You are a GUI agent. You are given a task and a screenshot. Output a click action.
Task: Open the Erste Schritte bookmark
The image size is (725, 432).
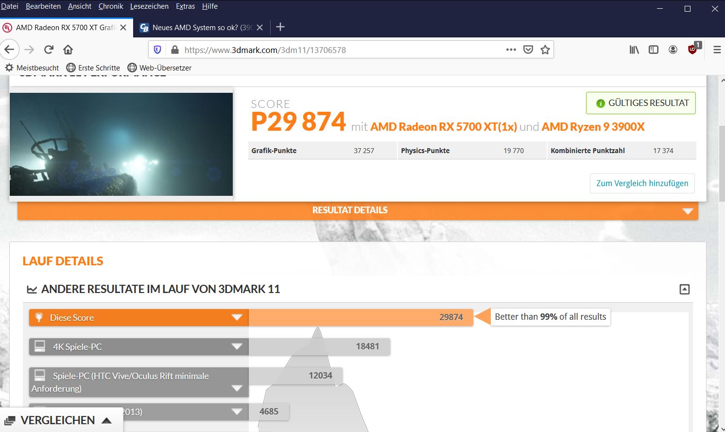pyautogui.click(x=93, y=68)
